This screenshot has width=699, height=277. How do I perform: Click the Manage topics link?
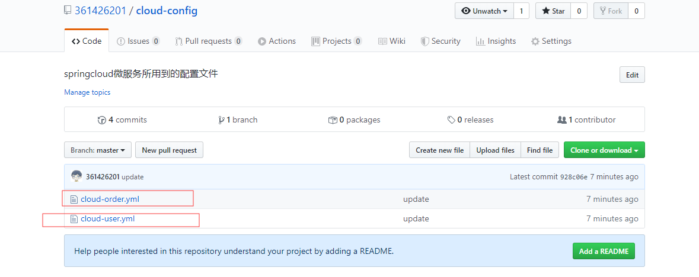[87, 92]
